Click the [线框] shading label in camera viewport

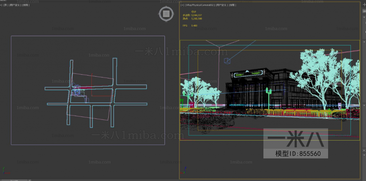232,5
